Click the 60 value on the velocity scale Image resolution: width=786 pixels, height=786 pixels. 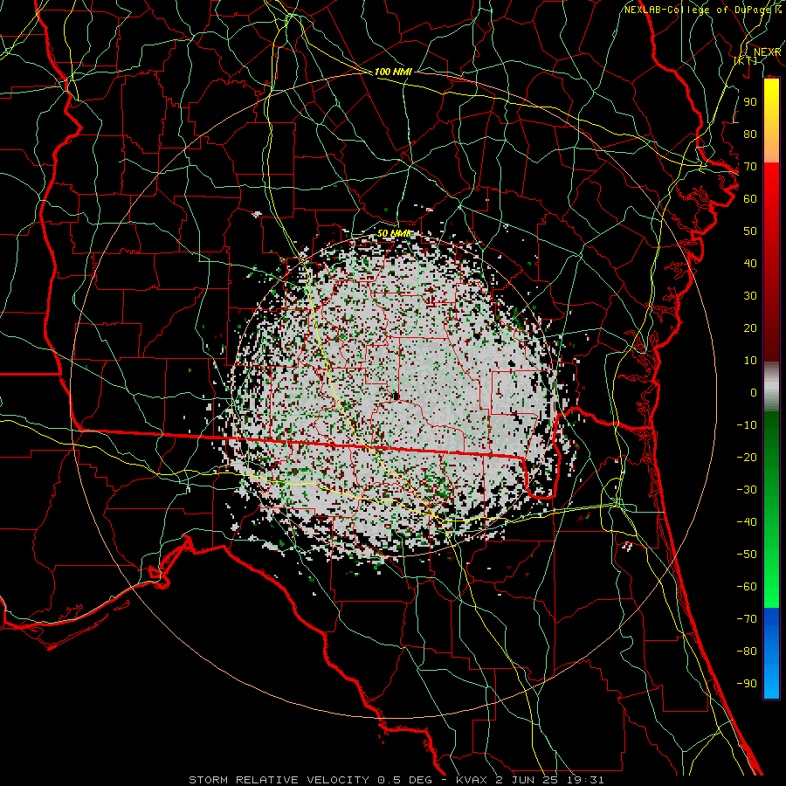point(750,198)
